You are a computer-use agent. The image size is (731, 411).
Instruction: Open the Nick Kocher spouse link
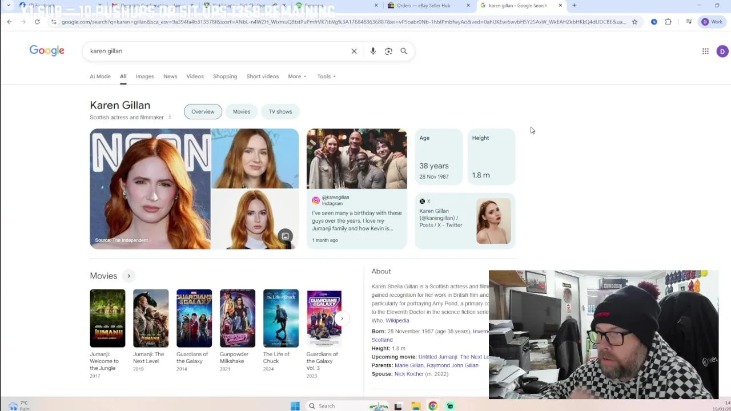click(409, 374)
